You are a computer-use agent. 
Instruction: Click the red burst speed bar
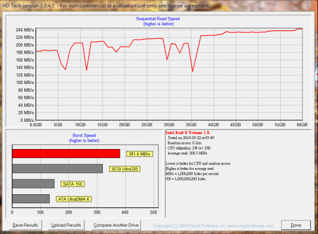tap(66, 154)
